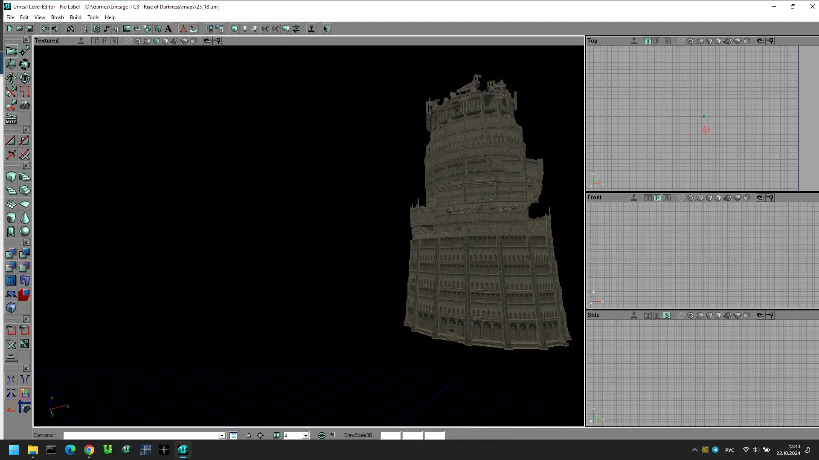Select the Vertex Editing tool
This screenshot has height=460, width=819.
click(x=25, y=51)
